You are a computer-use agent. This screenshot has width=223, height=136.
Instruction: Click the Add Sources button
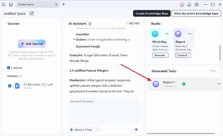(31, 44)
